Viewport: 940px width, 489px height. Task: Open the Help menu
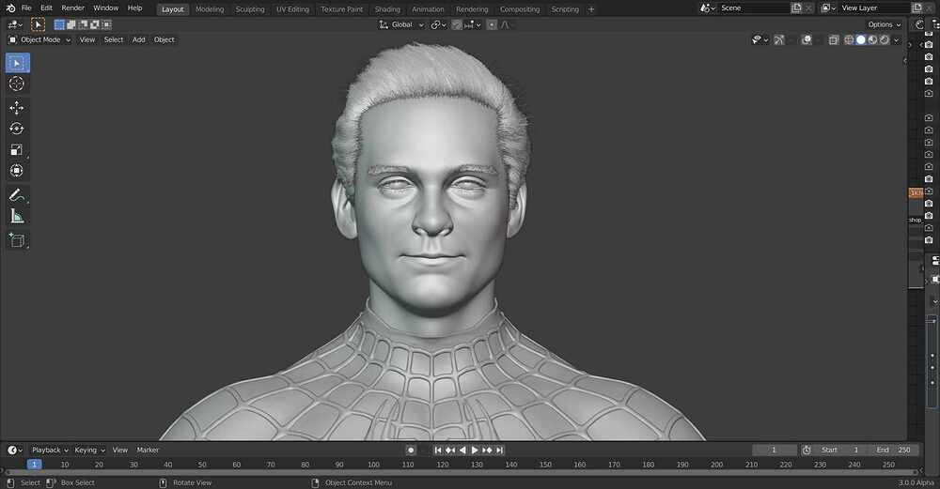134,8
